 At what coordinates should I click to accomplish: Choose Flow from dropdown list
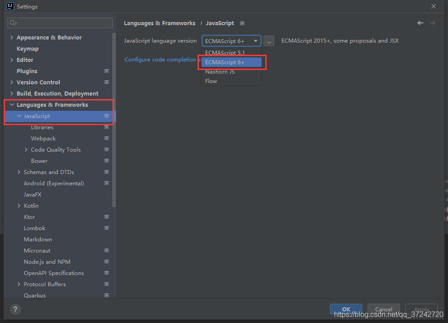(x=232, y=81)
